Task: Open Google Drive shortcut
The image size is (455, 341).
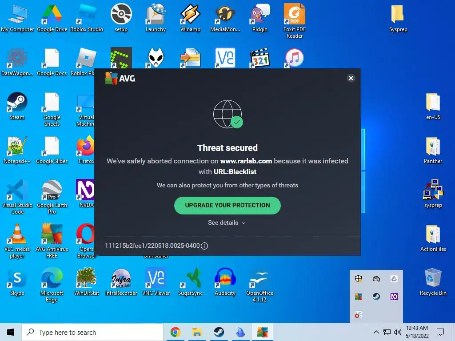Action: pos(52,18)
